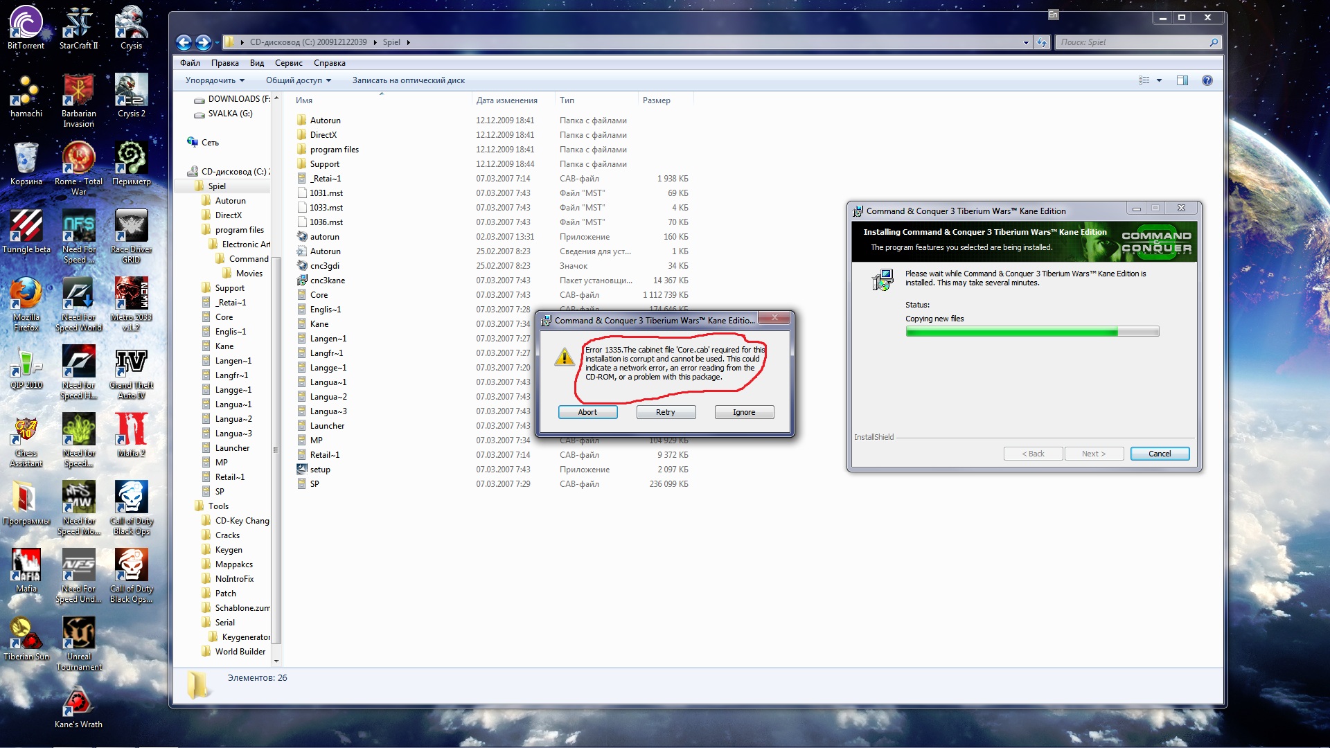Launch Rome - Total War shortcut
The width and height of the screenshot is (1330, 748).
click(x=78, y=168)
